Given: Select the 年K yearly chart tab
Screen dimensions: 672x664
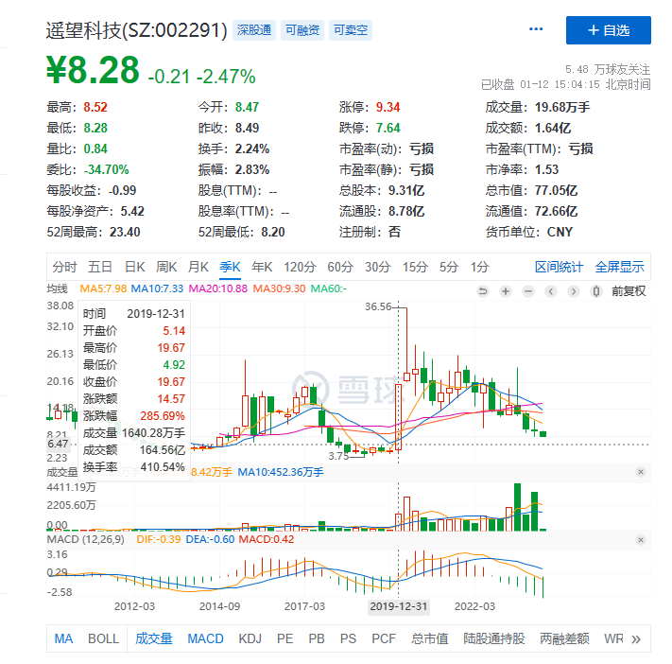Looking at the screenshot, I should [x=262, y=267].
